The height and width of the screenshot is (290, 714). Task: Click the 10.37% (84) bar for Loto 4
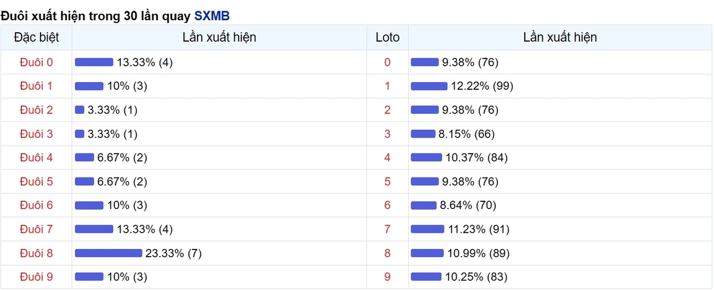pos(427,158)
